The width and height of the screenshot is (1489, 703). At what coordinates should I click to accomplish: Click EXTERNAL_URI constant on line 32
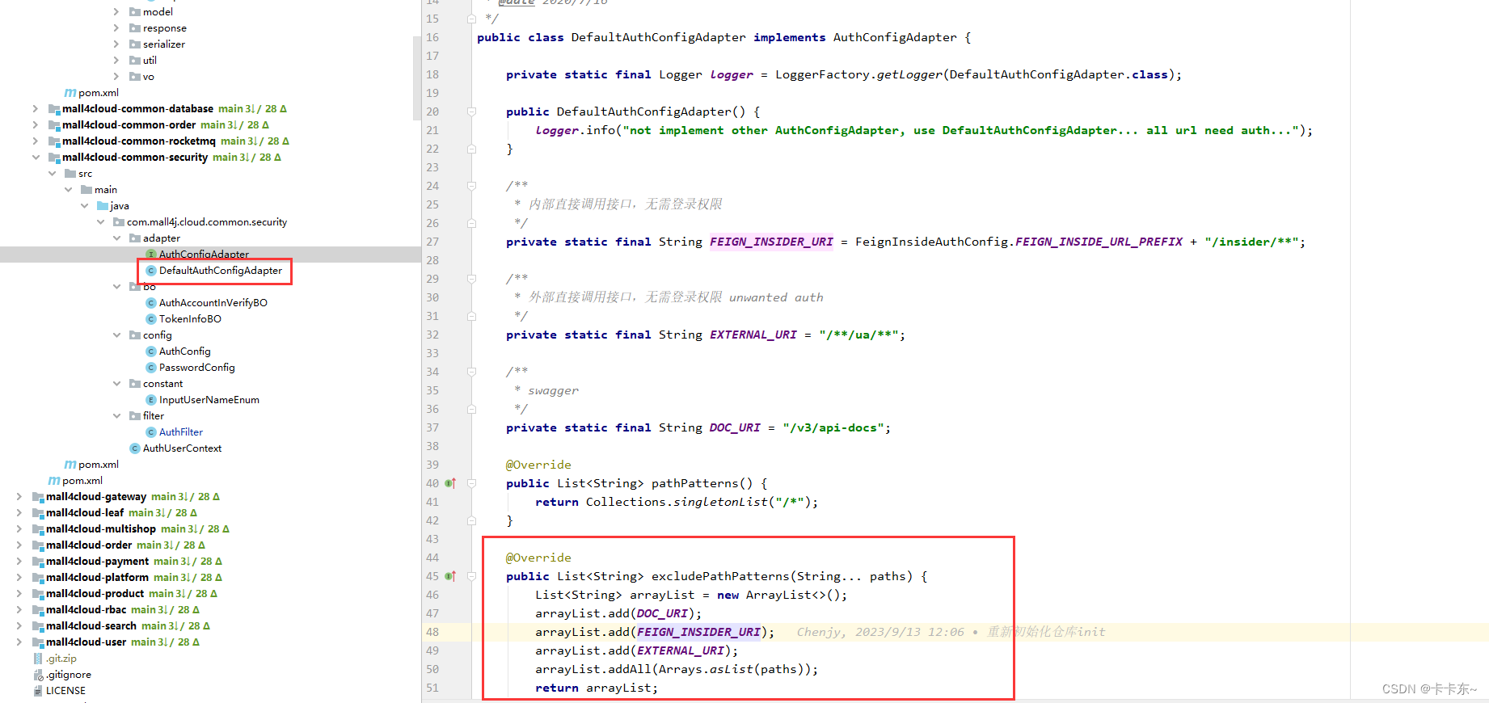click(x=753, y=335)
